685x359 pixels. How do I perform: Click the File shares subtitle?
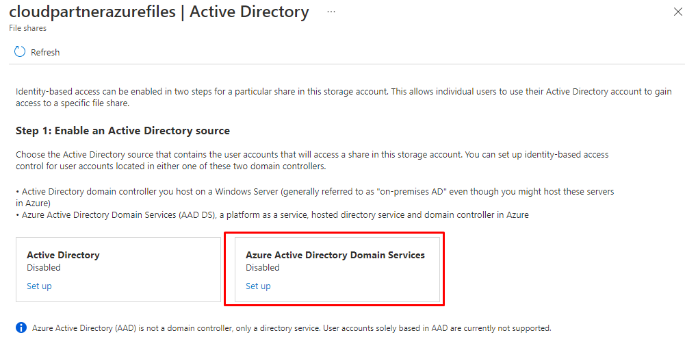27,29
